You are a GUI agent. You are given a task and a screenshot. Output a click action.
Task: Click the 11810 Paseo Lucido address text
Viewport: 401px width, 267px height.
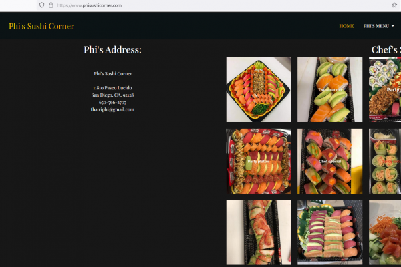coord(112,88)
